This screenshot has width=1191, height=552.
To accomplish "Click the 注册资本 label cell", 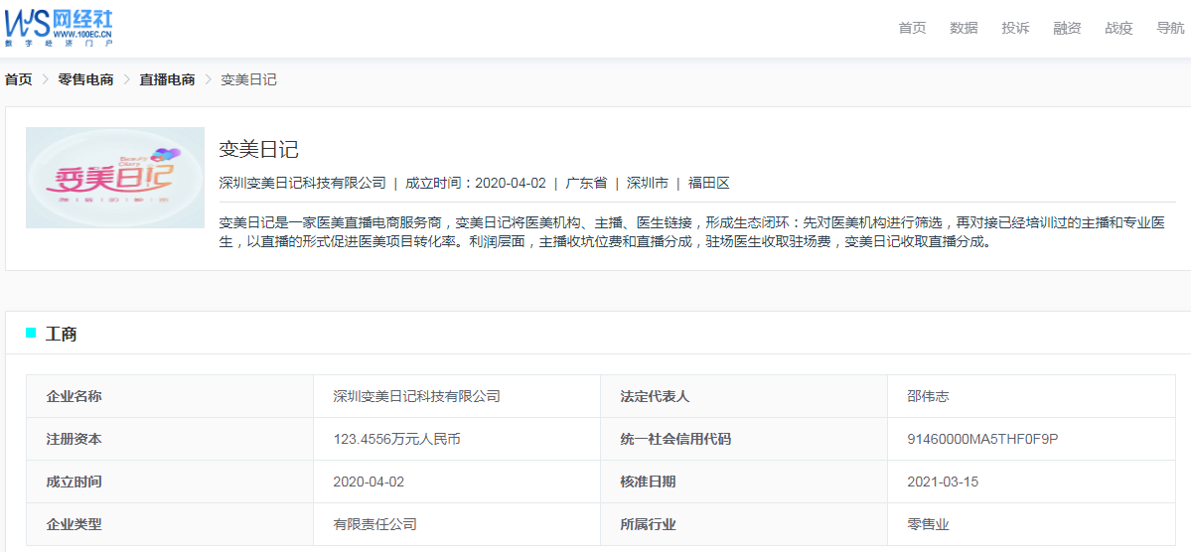I will (170, 439).
